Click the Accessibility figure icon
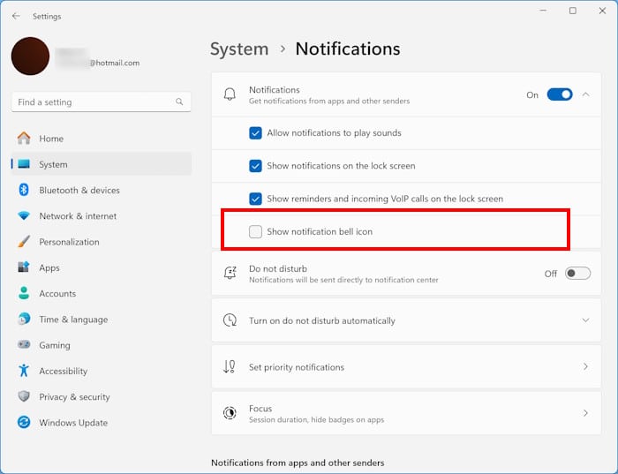The image size is (618, 474). (23, 371)
